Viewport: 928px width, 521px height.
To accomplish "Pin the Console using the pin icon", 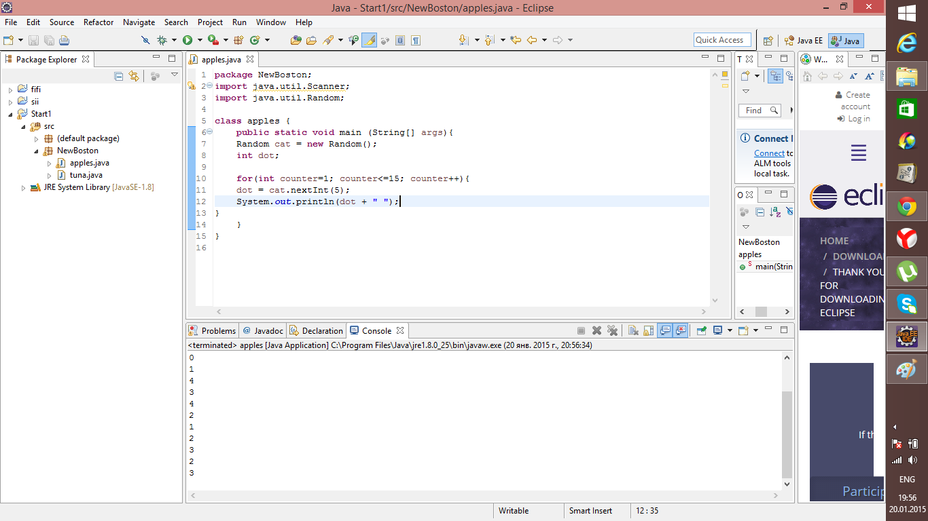I will tap(700, 330).
